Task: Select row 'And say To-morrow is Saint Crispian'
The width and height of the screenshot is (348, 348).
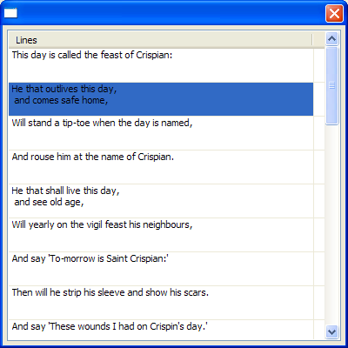Action: (x=161, y=269)
